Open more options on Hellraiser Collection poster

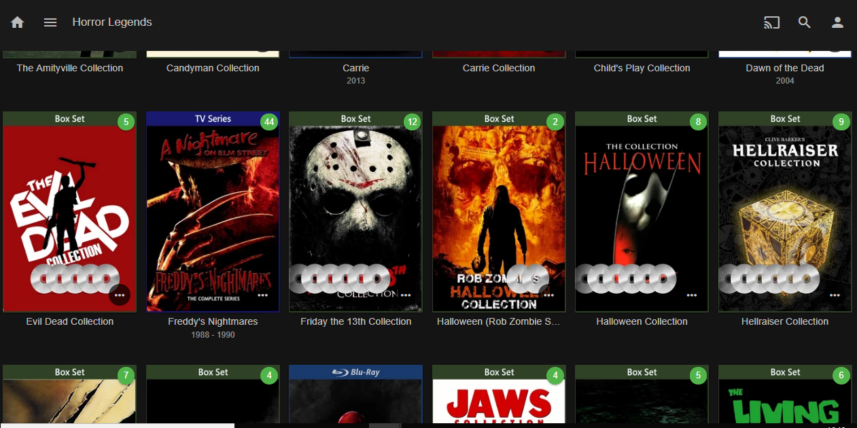[835, 295]
